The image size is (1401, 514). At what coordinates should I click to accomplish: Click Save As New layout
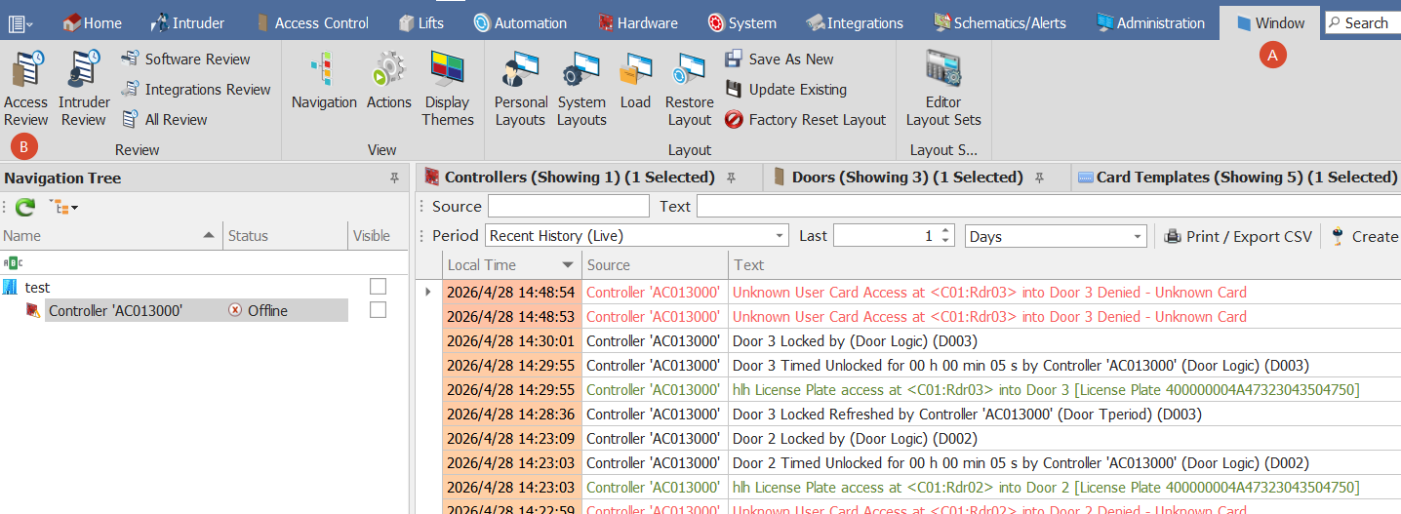[x=780, y=59]
